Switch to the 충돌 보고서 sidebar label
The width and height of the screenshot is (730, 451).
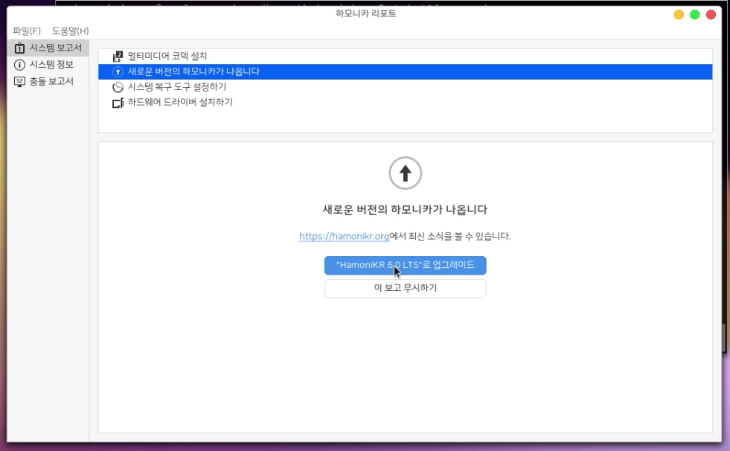tap(51, 81)
